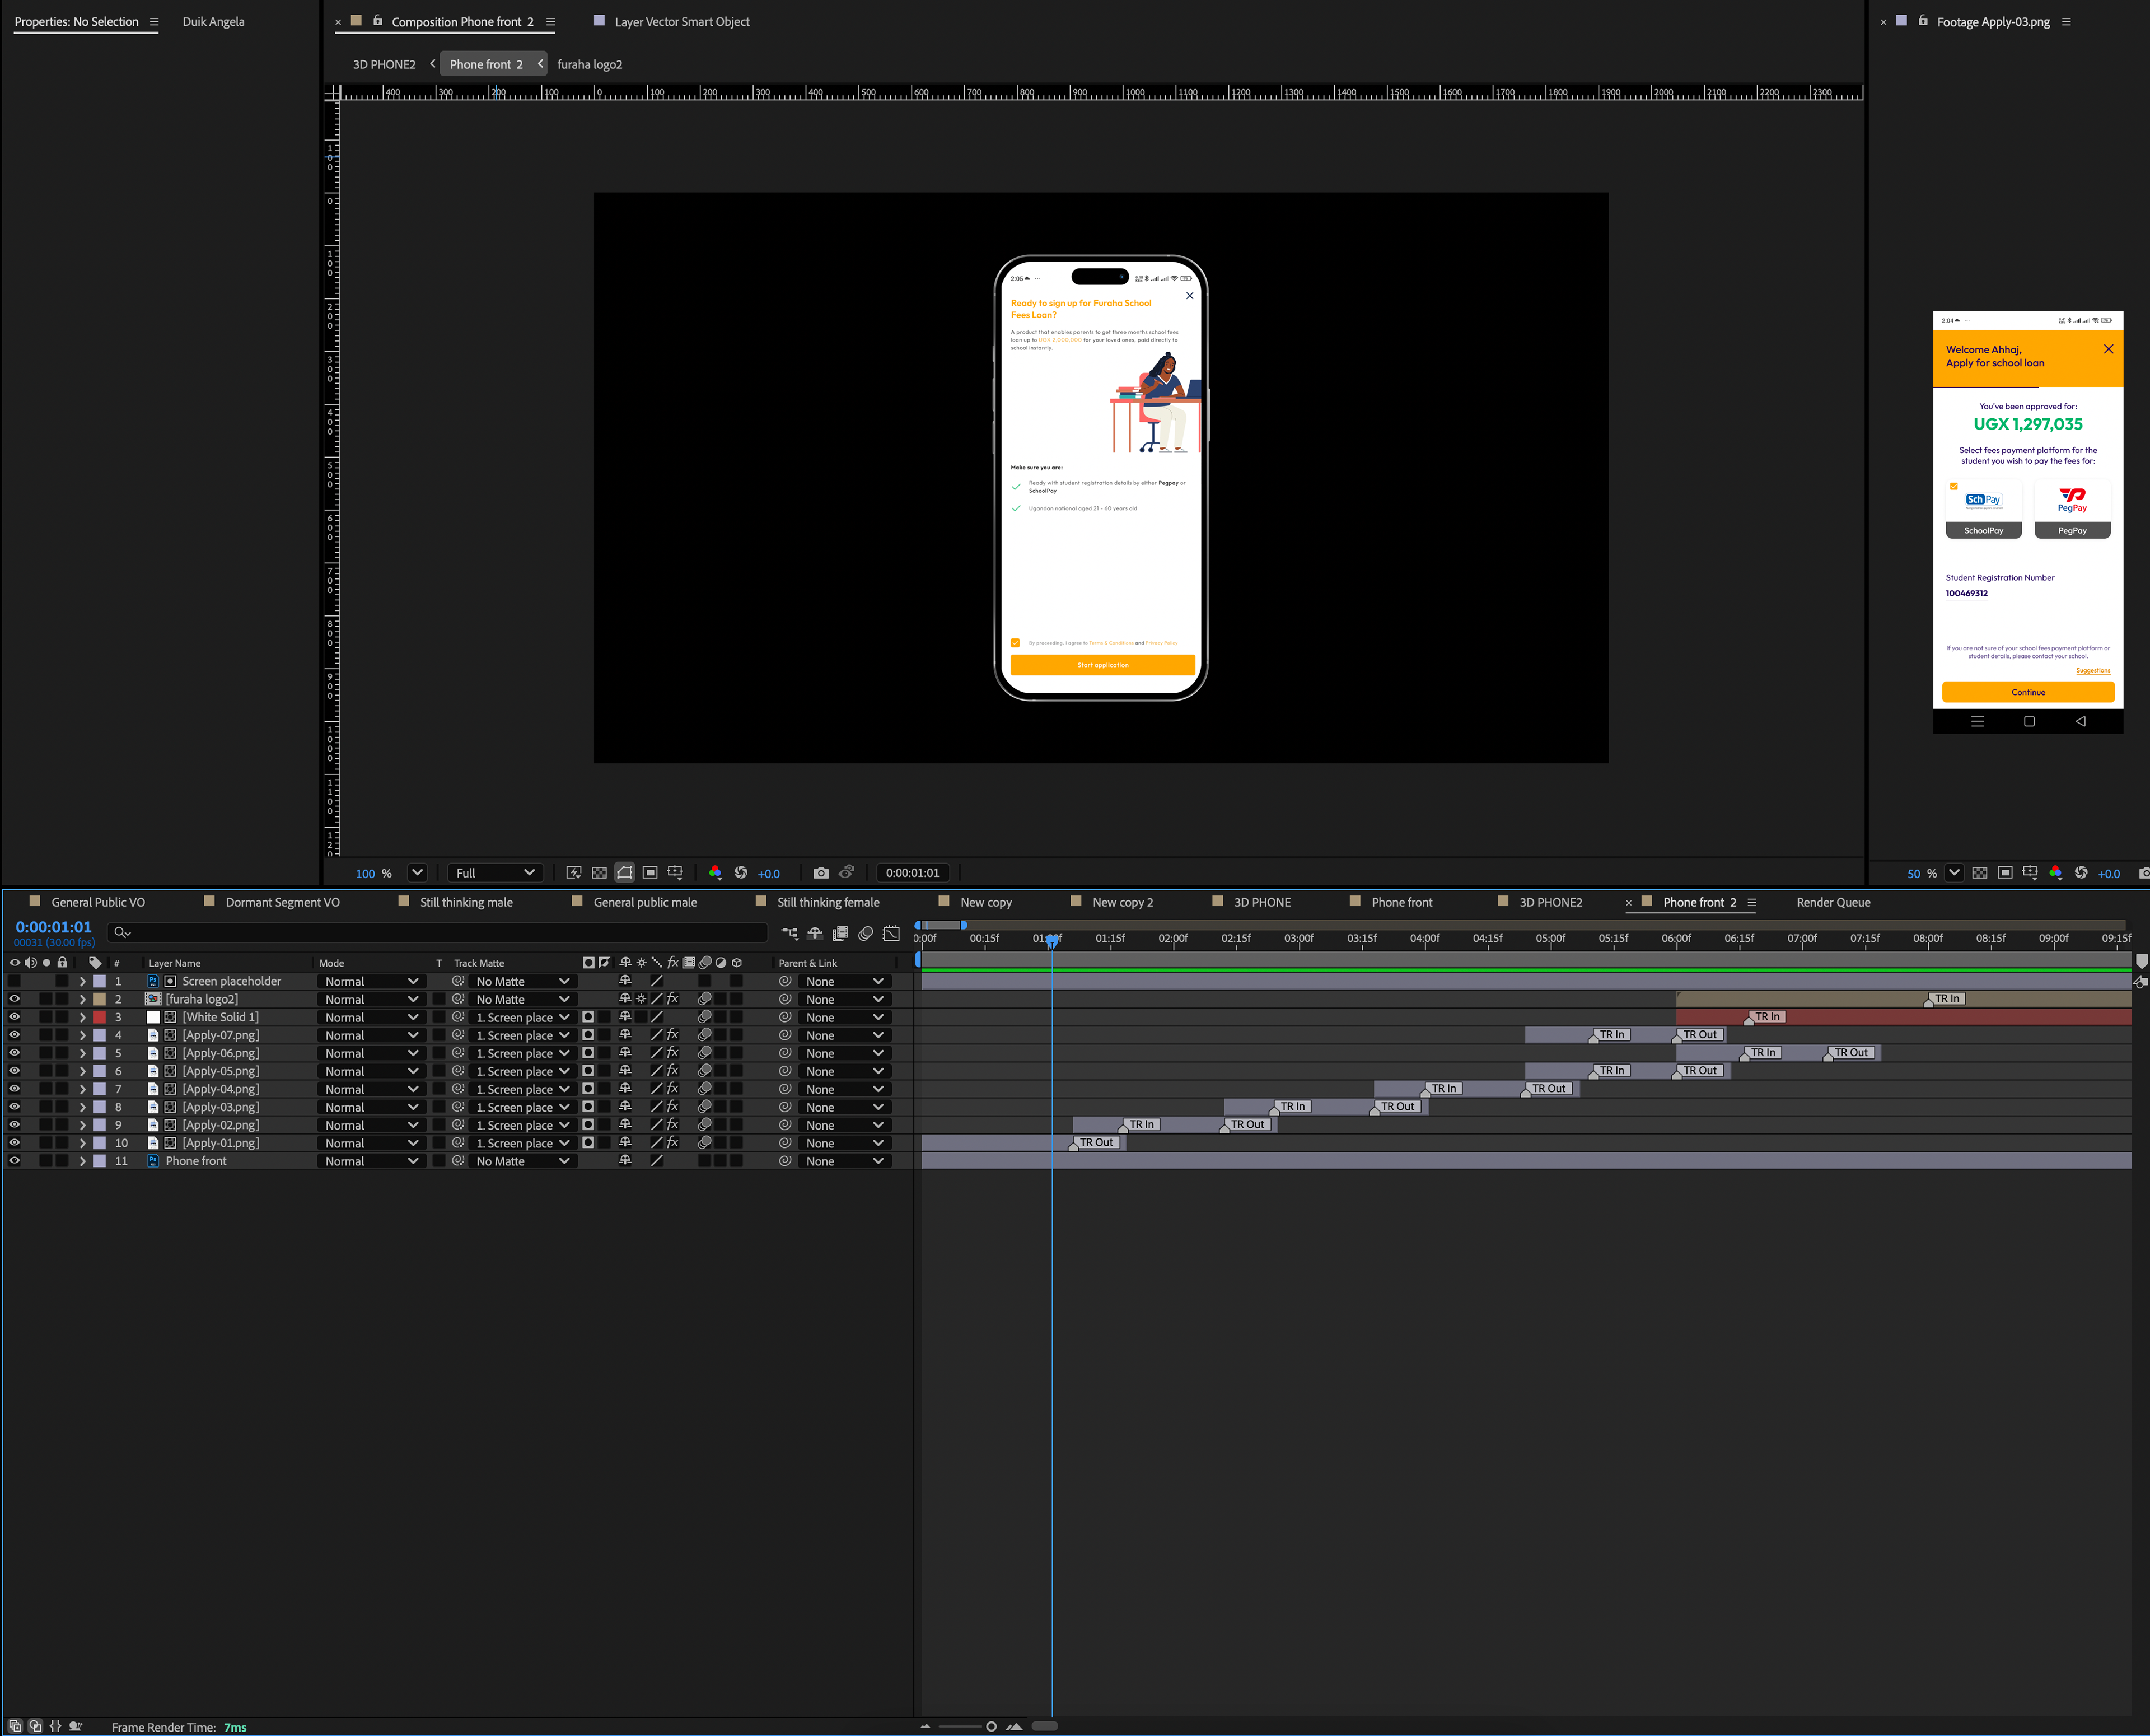Switch to the 3D PHONE2 timeline tab
This screenshot has width=2150, height=1736.
[1549, 902]
